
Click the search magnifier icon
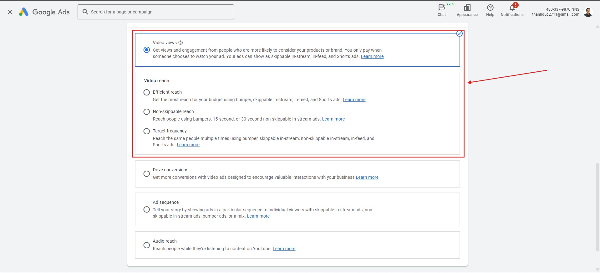(85, 12)
